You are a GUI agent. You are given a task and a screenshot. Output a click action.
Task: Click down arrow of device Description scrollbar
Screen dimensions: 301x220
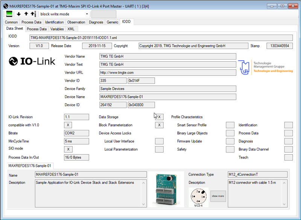click(x=143, y=204)
